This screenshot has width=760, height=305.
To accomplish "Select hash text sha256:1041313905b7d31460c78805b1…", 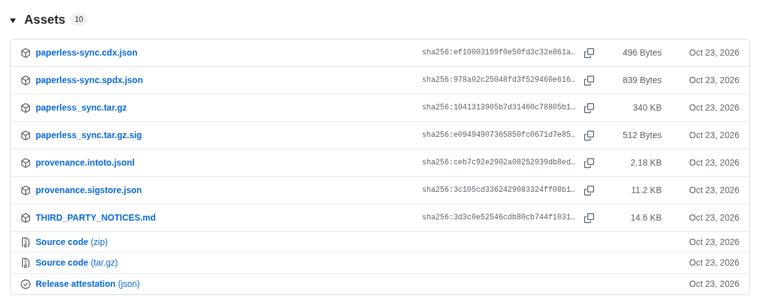I will [498, 107].
